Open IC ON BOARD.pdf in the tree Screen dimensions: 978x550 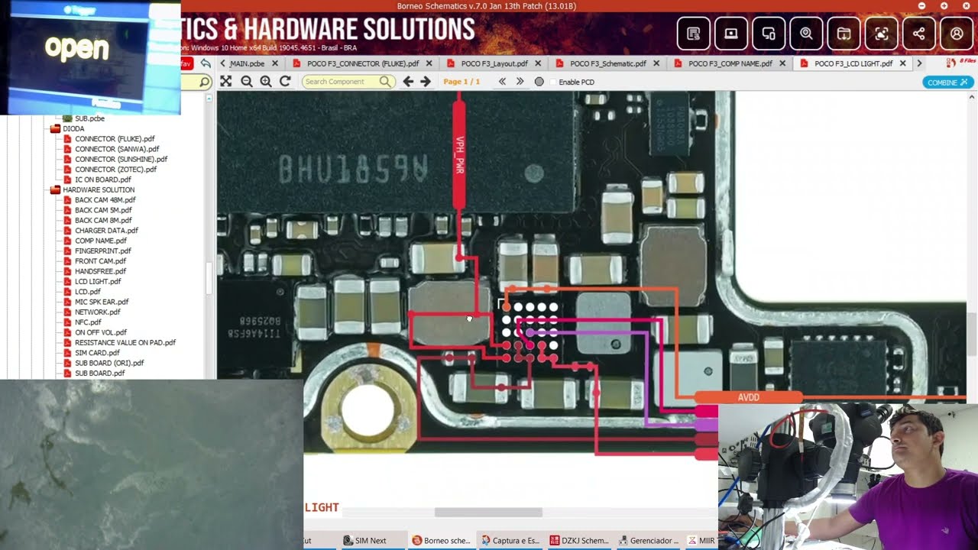[x=102, y=180]
